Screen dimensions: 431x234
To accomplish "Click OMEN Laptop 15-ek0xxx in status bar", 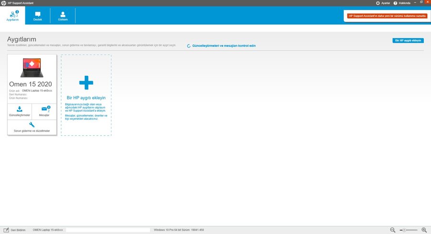I will tap(48, 230).
